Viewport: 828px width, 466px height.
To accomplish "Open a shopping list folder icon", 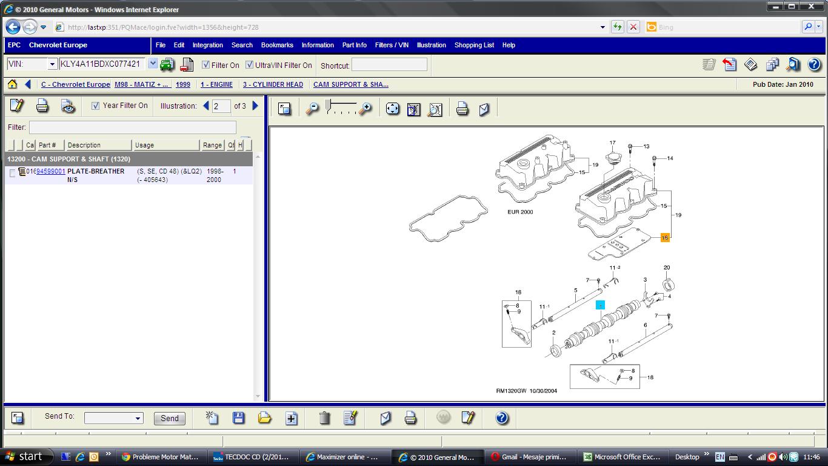I will click(x=265, y=417).
